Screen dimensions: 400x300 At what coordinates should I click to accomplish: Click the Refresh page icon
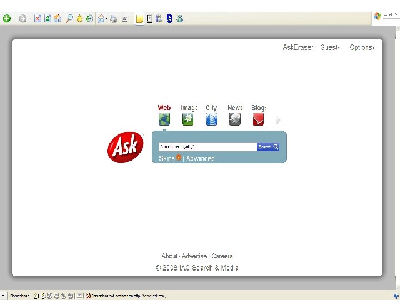tap(47, 18)
